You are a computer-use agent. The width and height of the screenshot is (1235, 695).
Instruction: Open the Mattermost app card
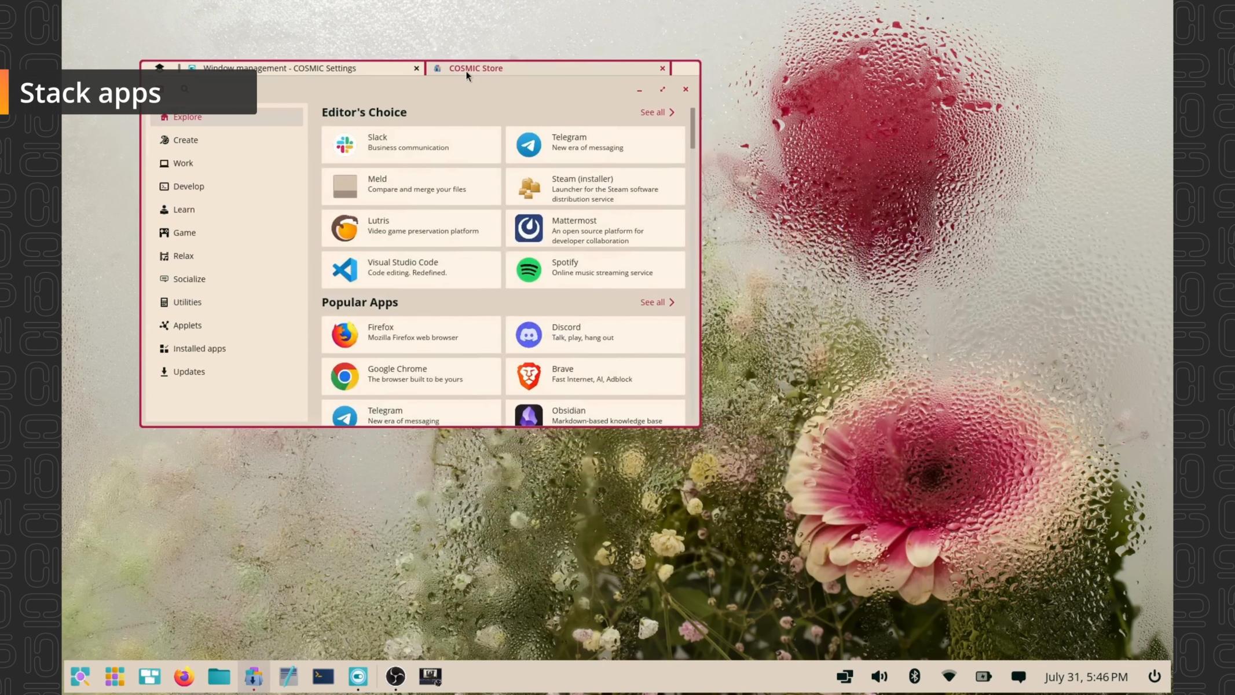(595, 228)
